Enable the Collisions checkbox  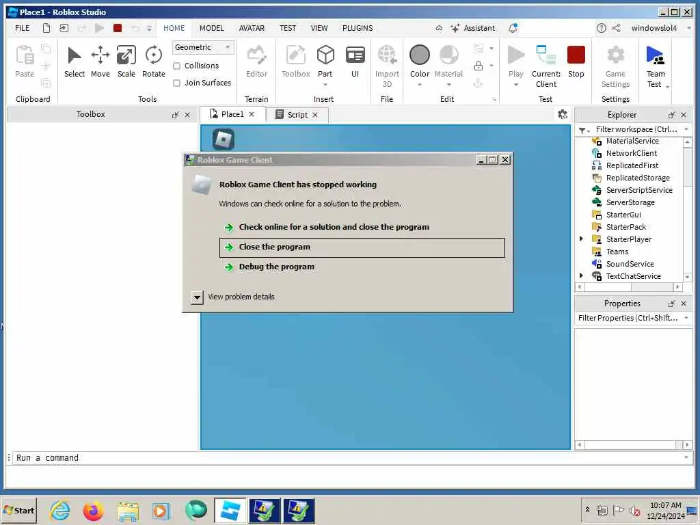coord(177,66)
